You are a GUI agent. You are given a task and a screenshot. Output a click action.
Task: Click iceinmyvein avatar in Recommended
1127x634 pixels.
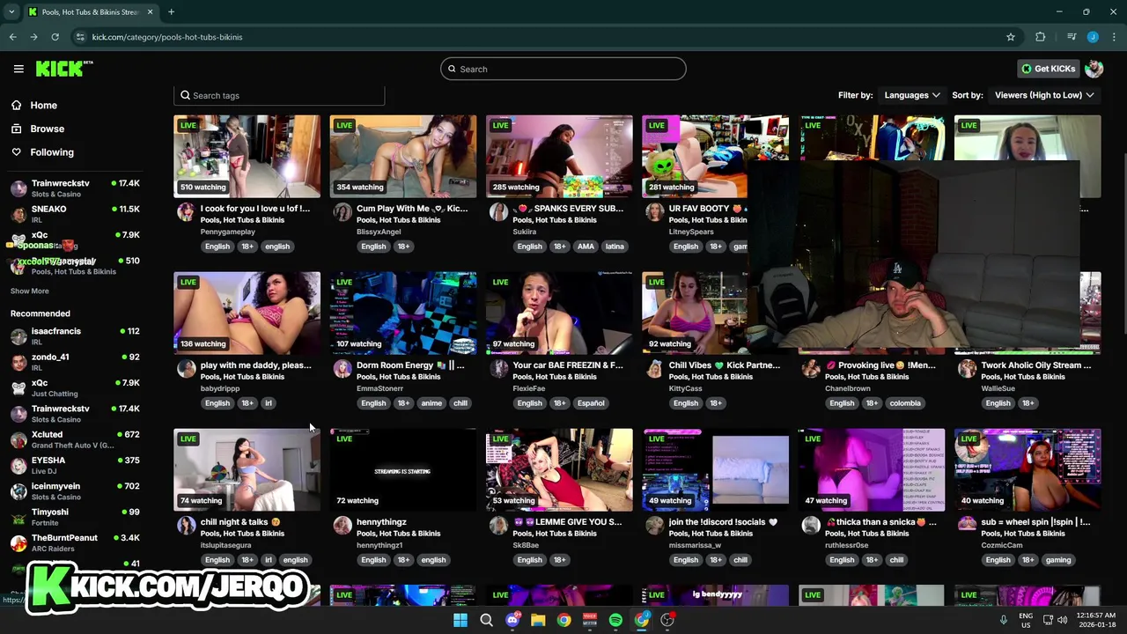pos(18,491)
